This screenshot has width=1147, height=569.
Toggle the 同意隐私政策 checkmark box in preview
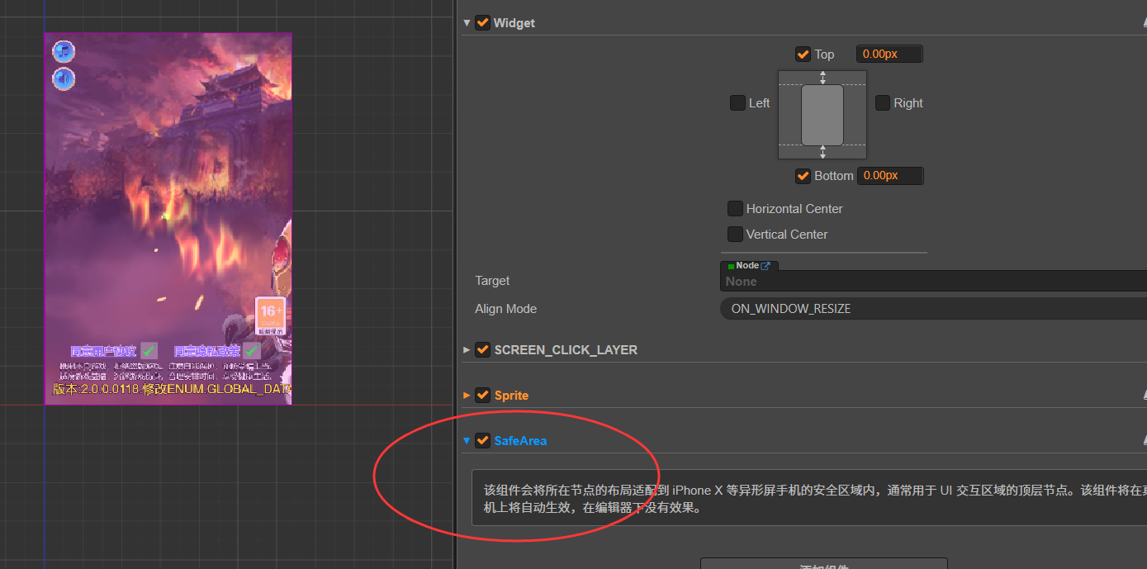252,351
